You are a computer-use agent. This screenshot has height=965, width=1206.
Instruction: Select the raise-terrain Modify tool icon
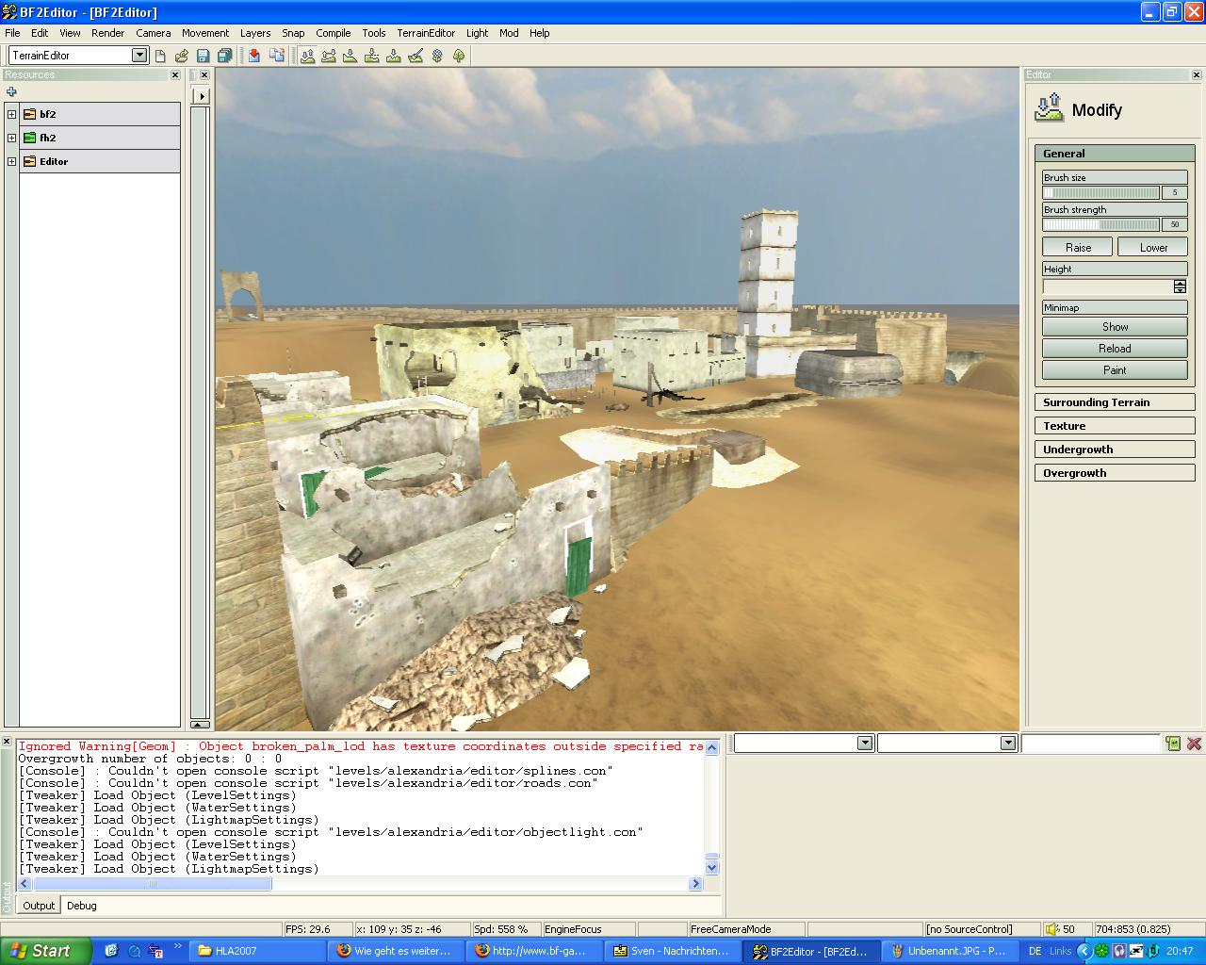(x=308, y=56)
